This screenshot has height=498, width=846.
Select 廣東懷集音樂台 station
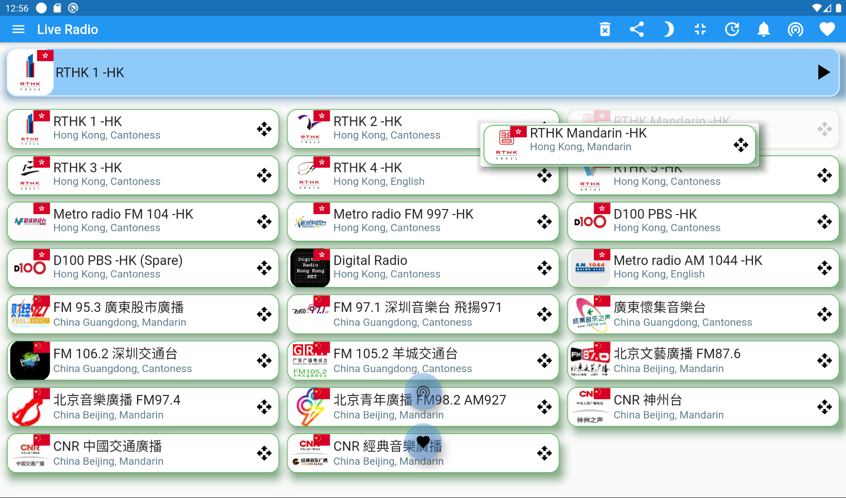click(x=703, y=315)
